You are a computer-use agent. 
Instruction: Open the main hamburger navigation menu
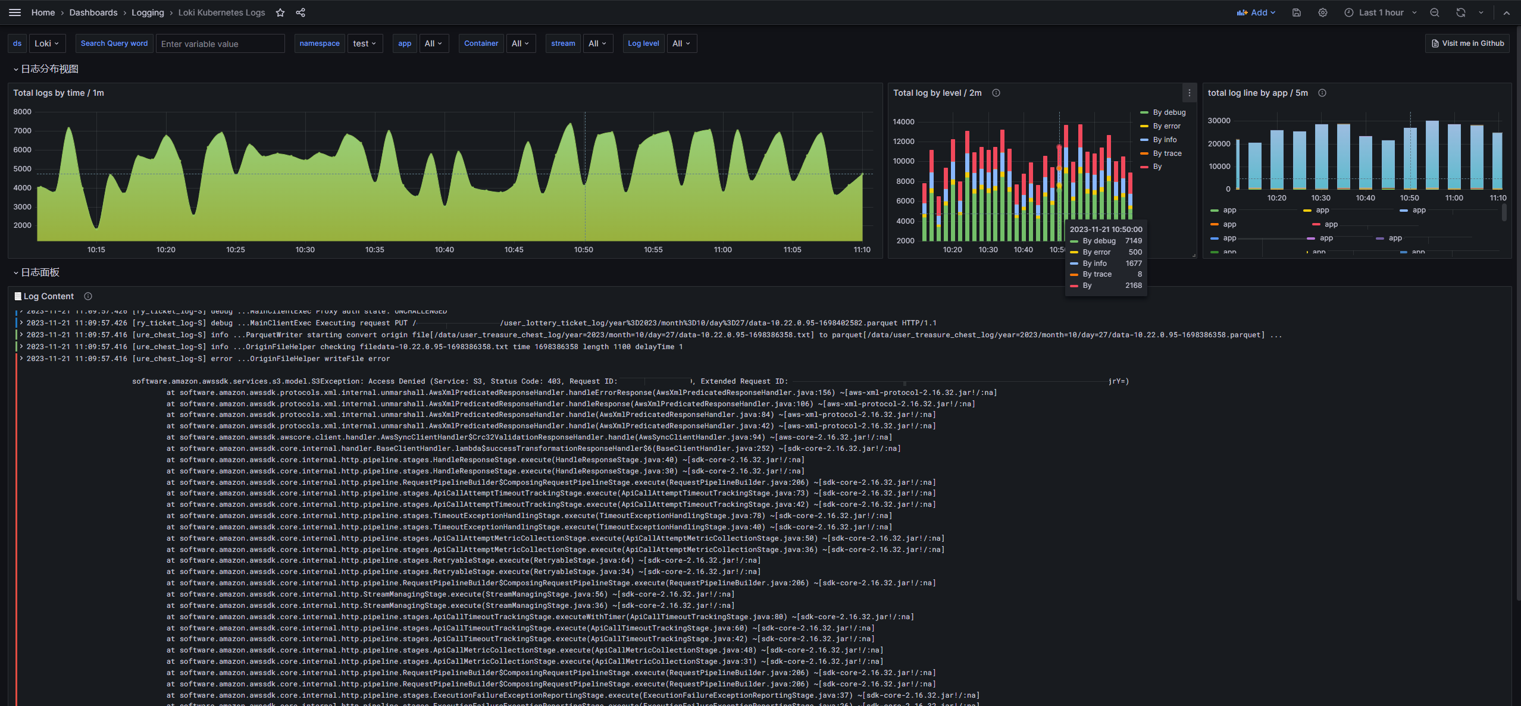coord(15,12)
